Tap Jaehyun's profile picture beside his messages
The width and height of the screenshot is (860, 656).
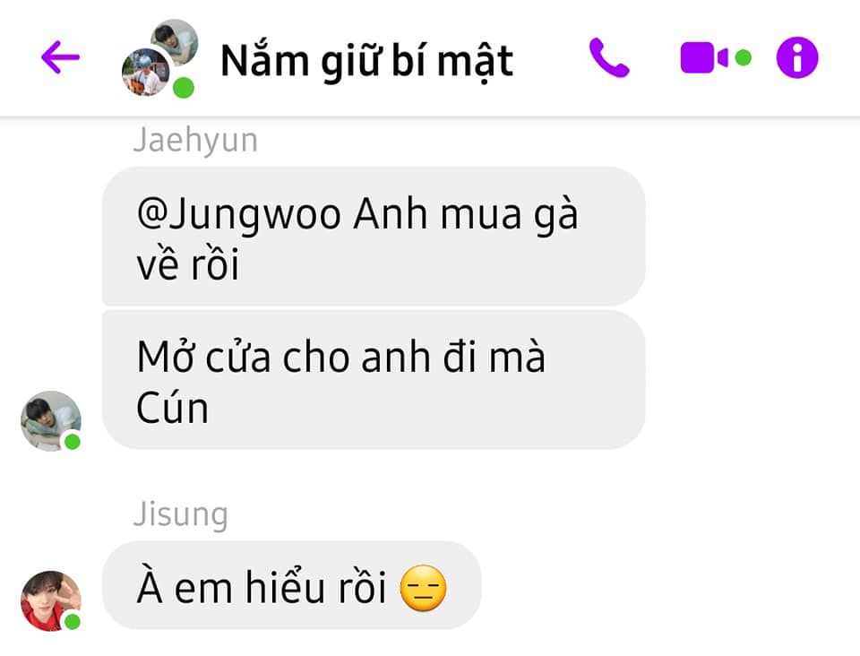point(50,421)
